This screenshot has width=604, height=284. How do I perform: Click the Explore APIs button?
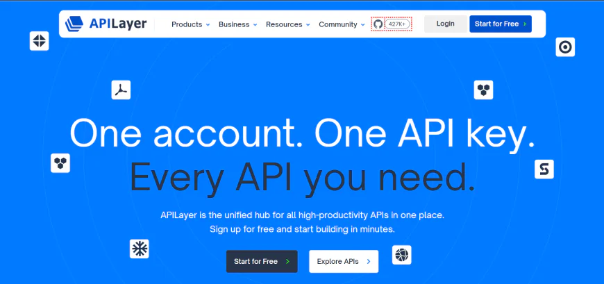pos(344,261)
